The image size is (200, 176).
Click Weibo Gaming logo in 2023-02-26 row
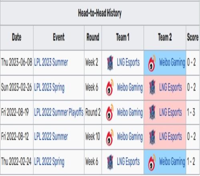pyautogui.click(x=110, y=88)
